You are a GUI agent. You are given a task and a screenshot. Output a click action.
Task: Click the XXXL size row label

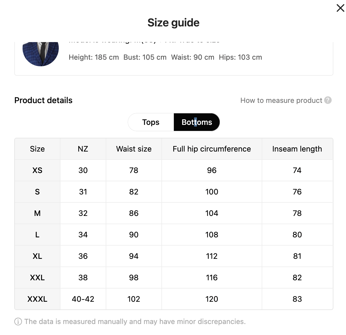(x=37, y=299)
